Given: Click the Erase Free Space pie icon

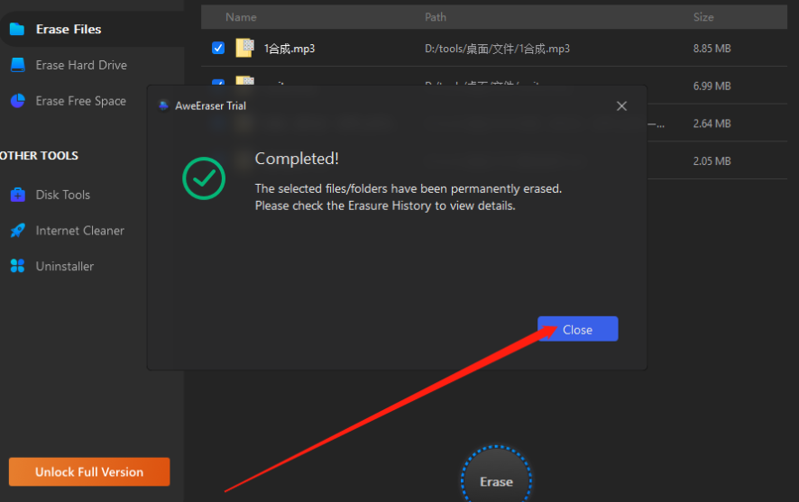Looking at the screenshot, I should click(x=18, y=101).
